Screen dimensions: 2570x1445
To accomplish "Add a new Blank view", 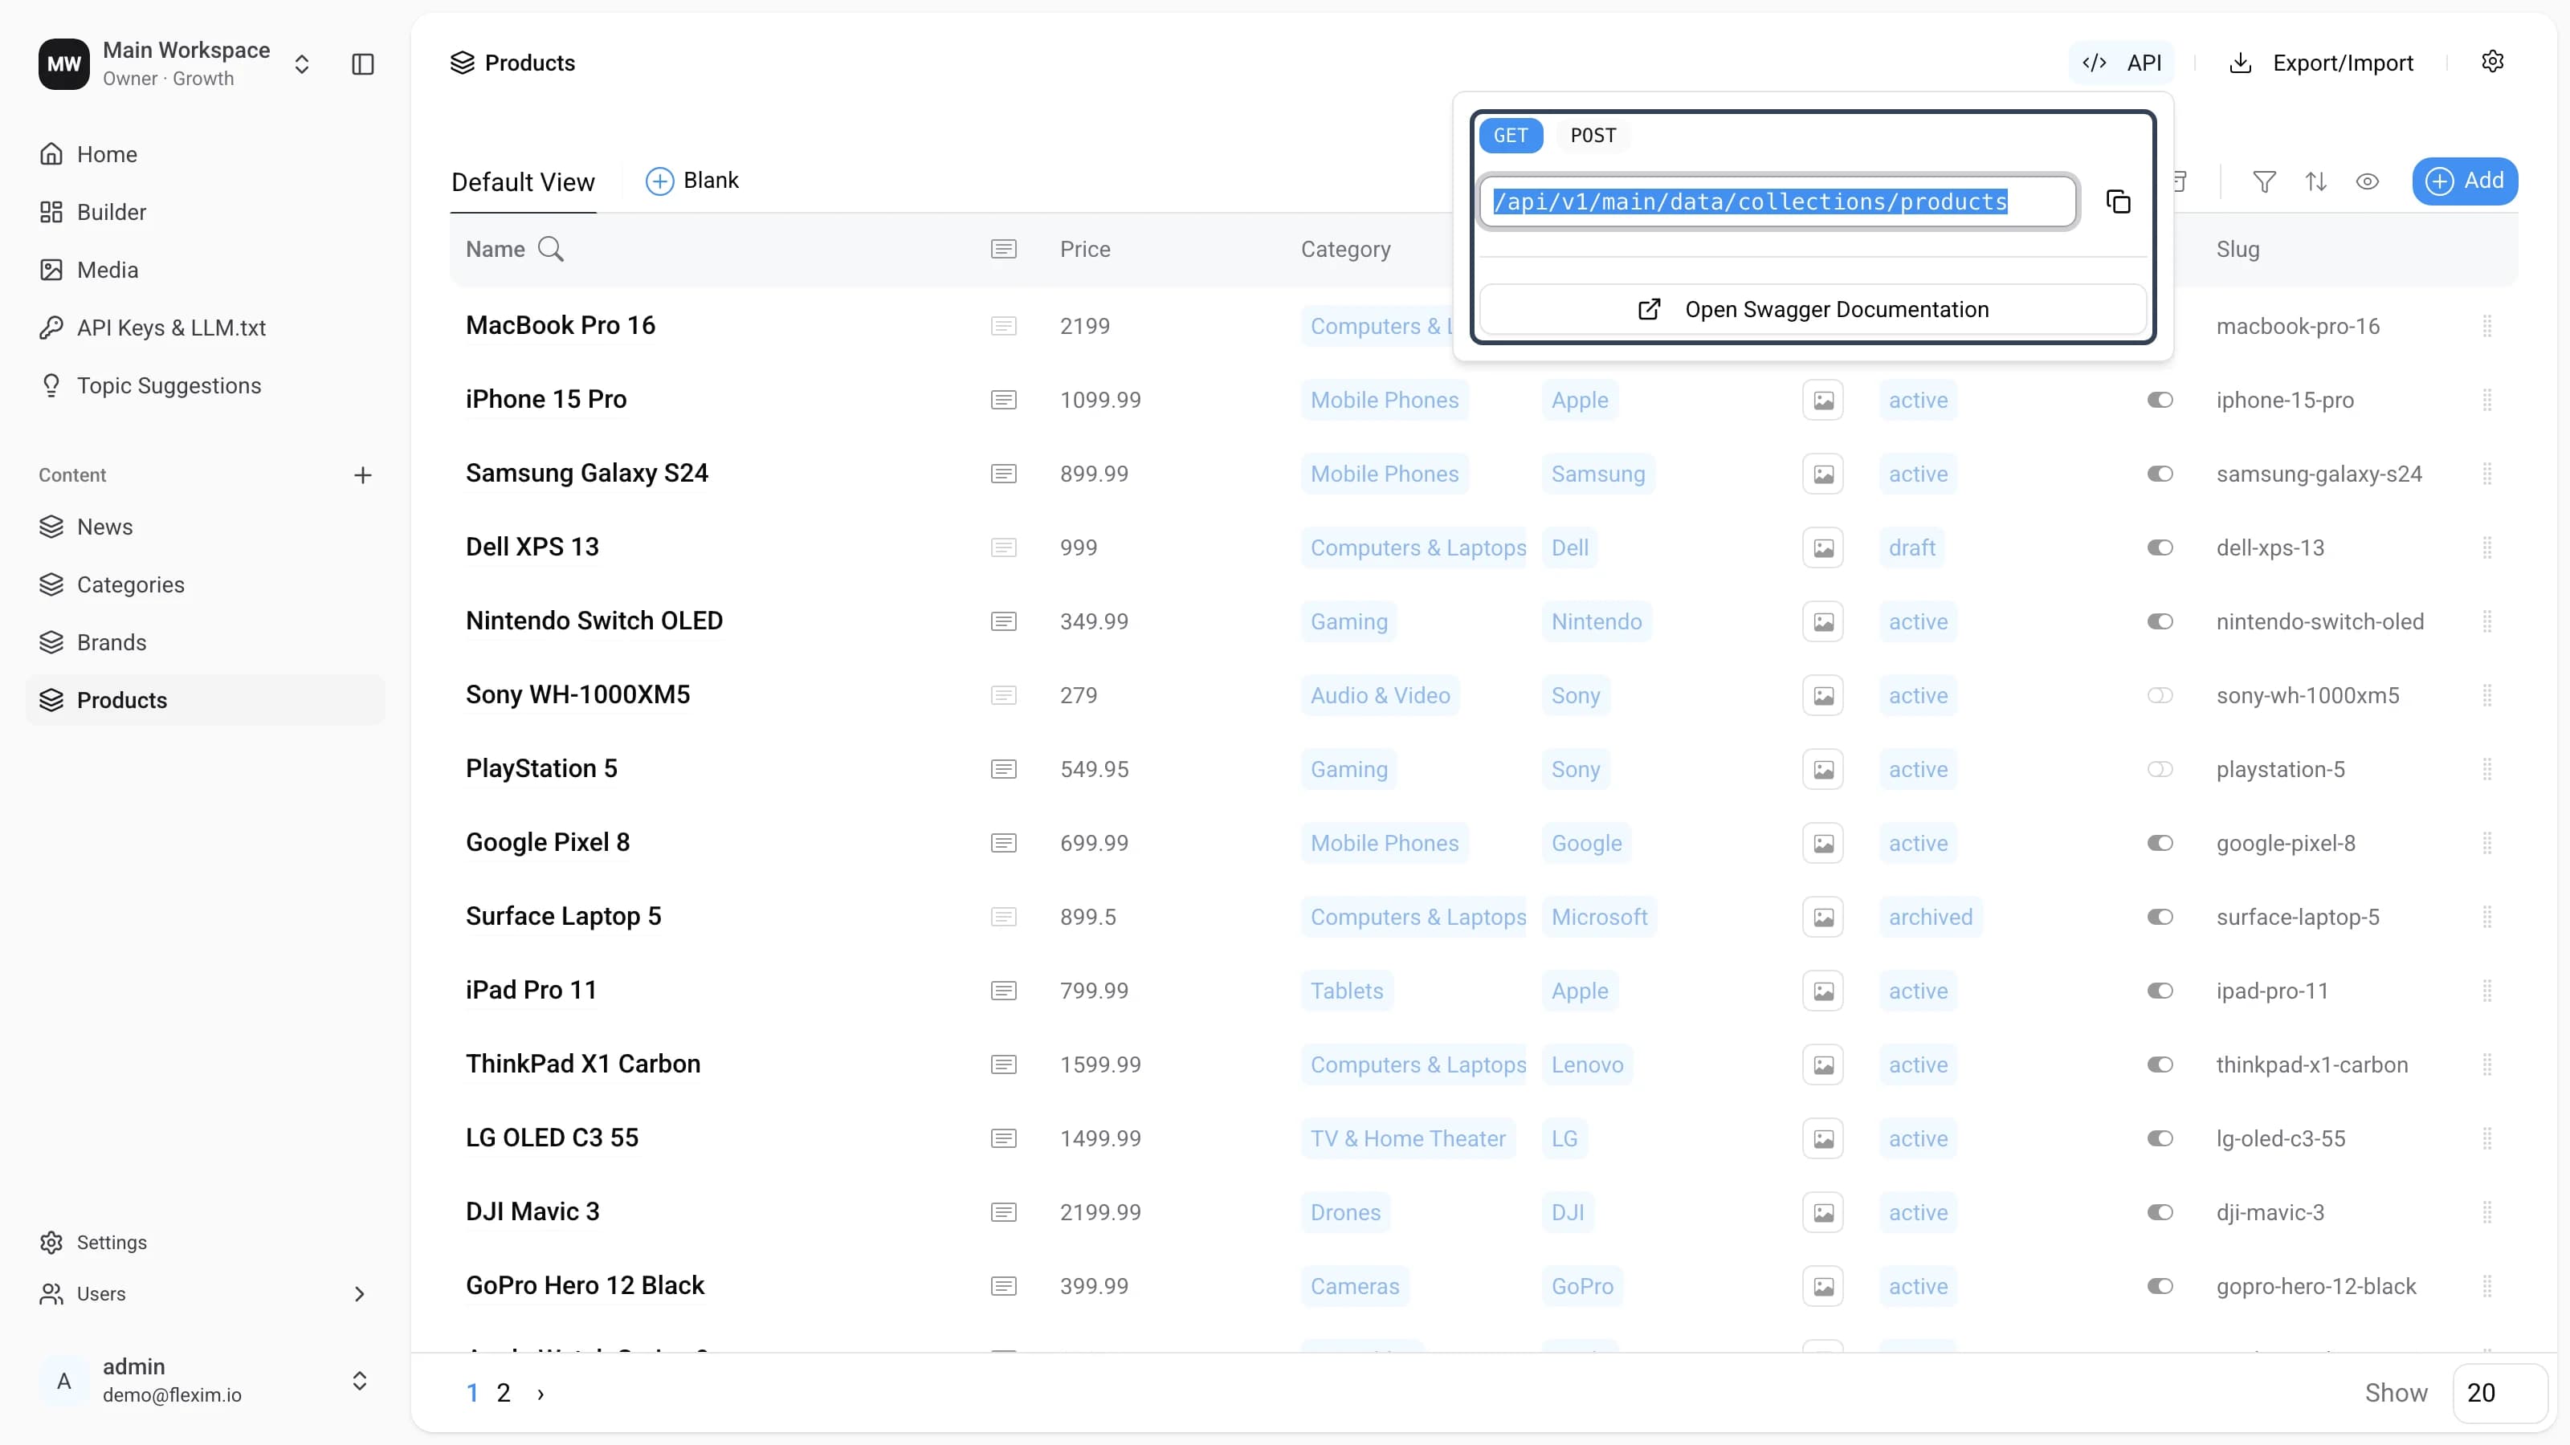I will [692, 181].
